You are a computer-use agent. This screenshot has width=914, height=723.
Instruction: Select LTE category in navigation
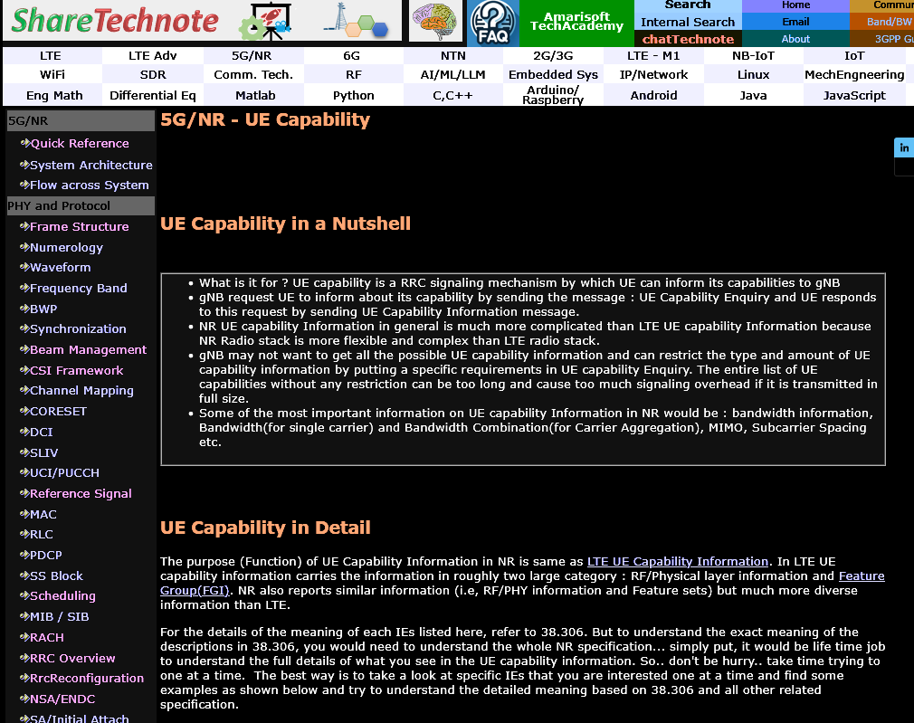pos(51,55)
